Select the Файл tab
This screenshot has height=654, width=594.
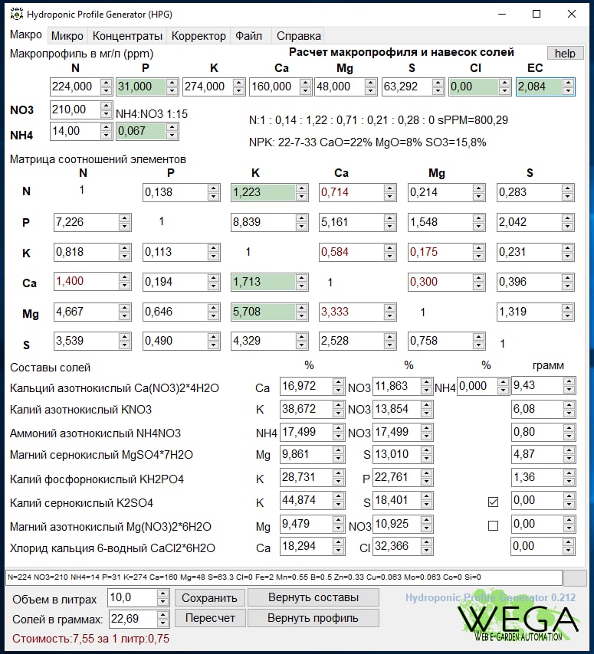click(249, 36)
